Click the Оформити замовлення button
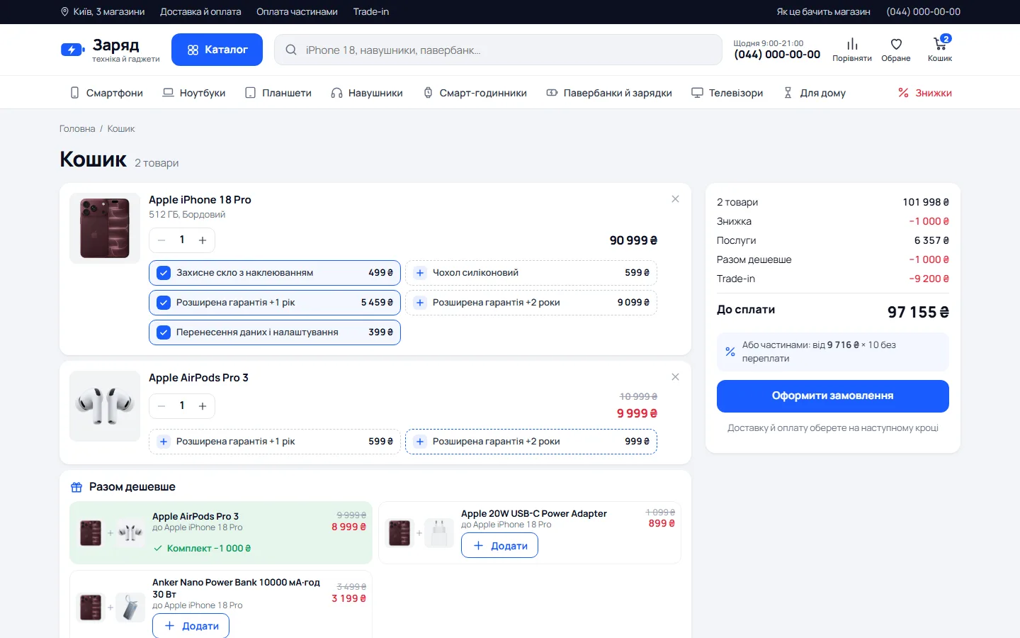 coord(833,396)
